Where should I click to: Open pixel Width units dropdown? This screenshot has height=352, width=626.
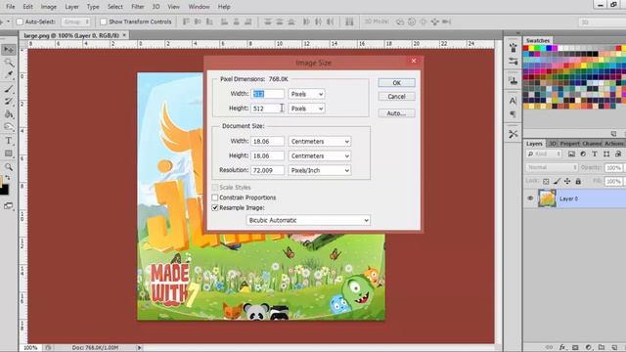pyautogui.click(x=306, y=94)
